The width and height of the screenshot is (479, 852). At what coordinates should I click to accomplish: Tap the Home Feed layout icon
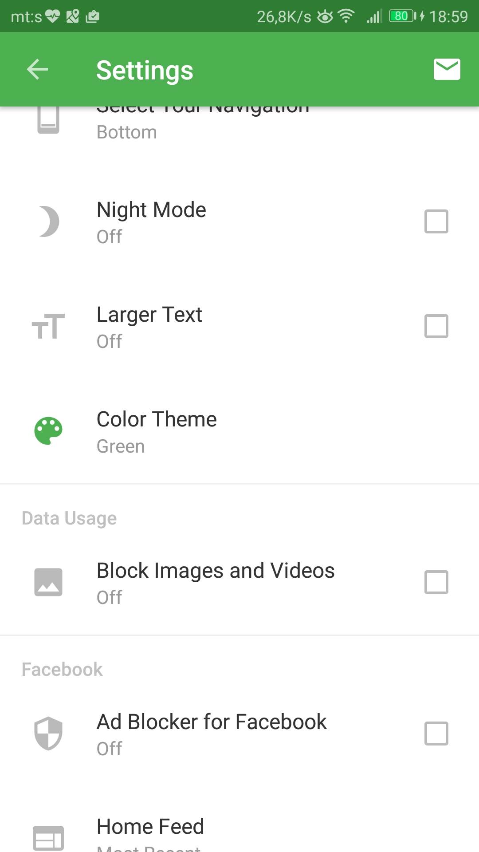click(48, 838)
